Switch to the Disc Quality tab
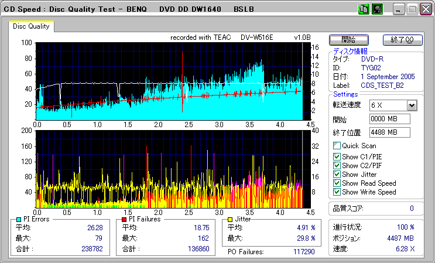The height and width of the screenshot is (263, 435). [31, 26]
